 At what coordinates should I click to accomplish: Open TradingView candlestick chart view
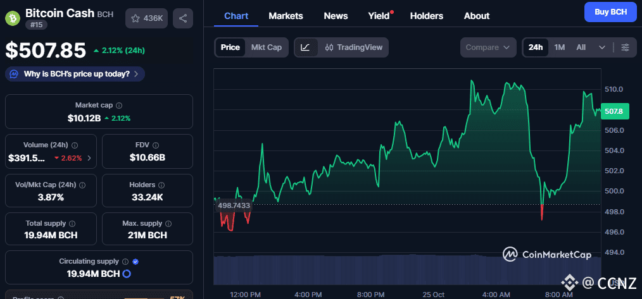(354, 47)
